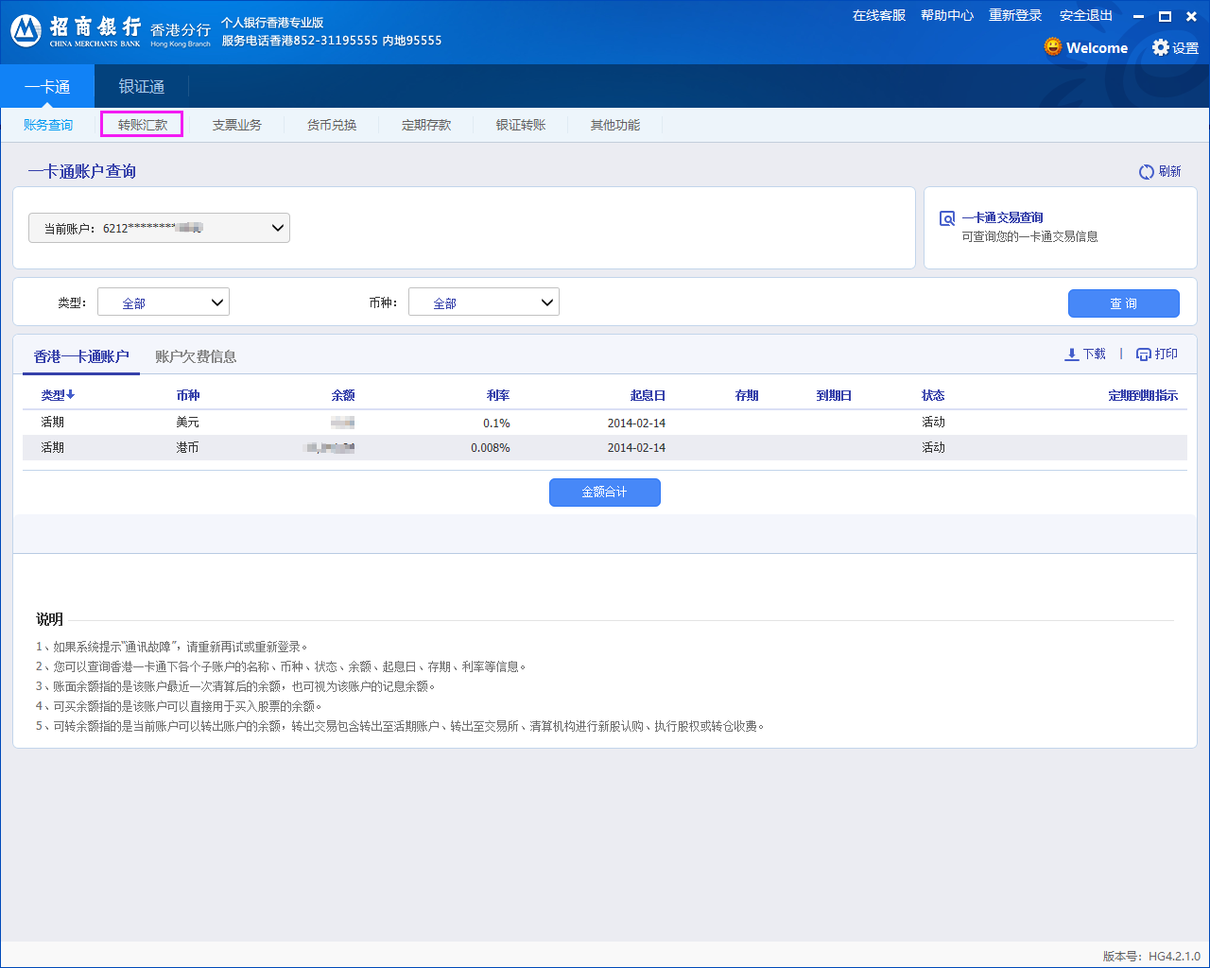This screenshot has height=968, width=1210.
Task: Open the 支票业务 menu
Action: point(237,125)
